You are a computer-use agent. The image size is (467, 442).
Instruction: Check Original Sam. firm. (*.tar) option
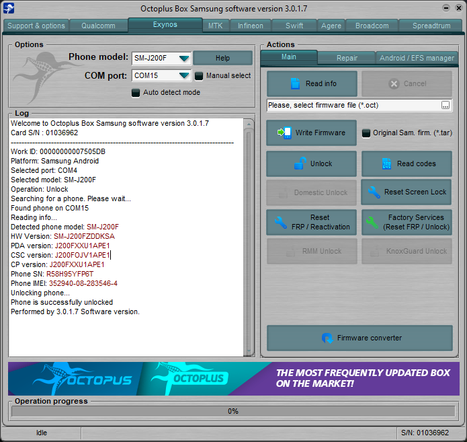click(x=366, y=133)
